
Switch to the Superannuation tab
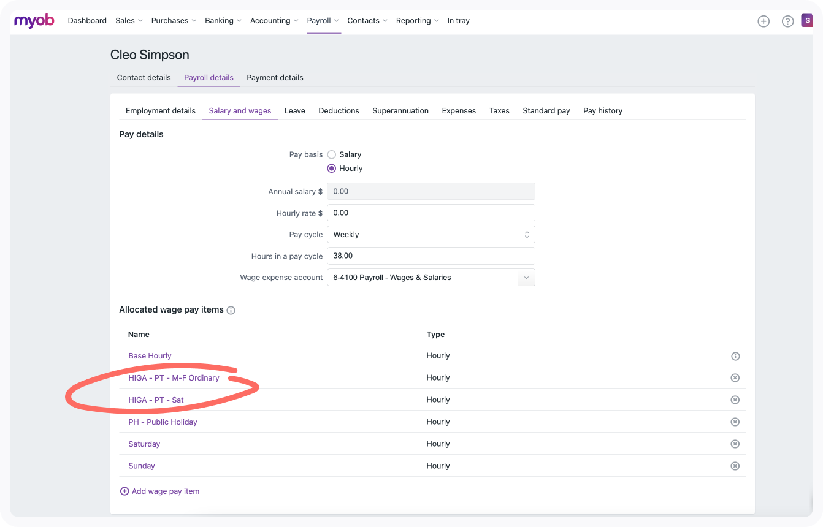[x=400, y=111]
